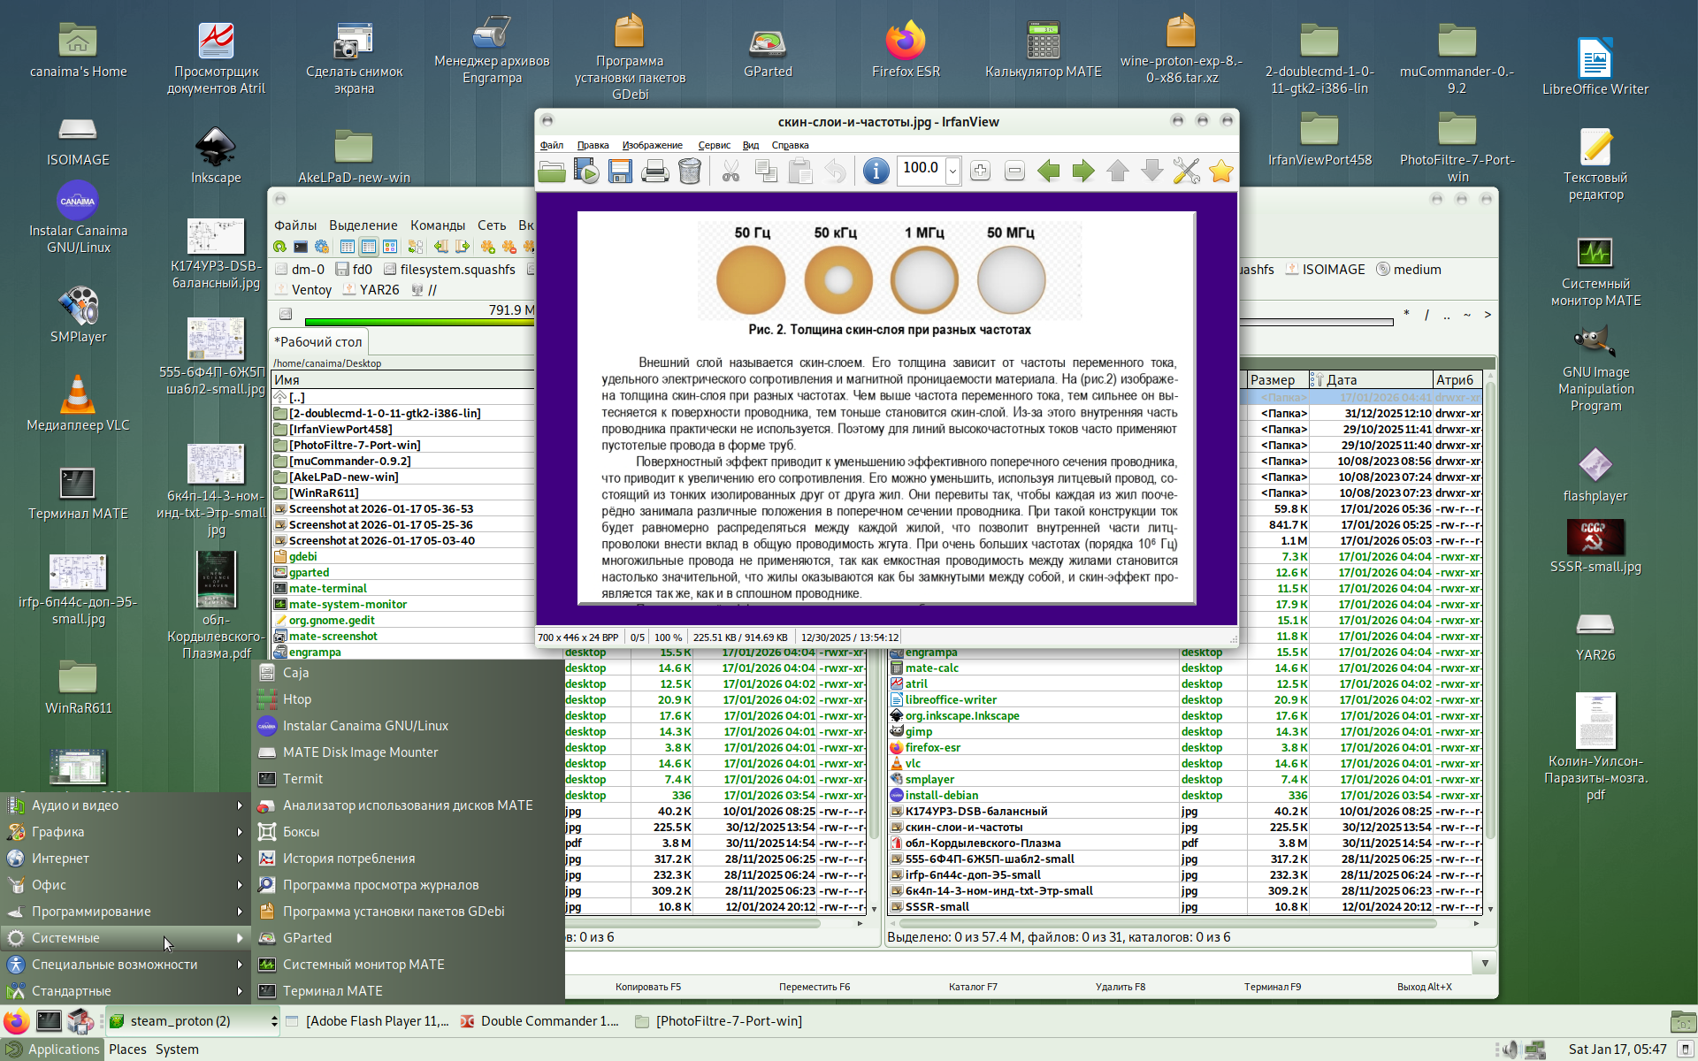Select GParted from the Системные submenu
This screenshot has width=1698, height=1061.
(x=307, y=938)
